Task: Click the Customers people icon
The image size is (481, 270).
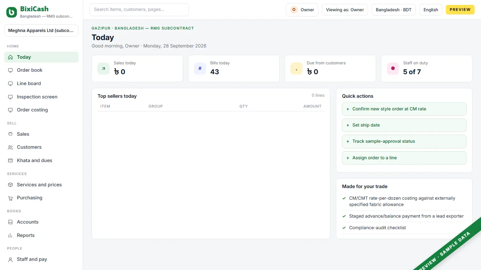Action: pos(10,147)
